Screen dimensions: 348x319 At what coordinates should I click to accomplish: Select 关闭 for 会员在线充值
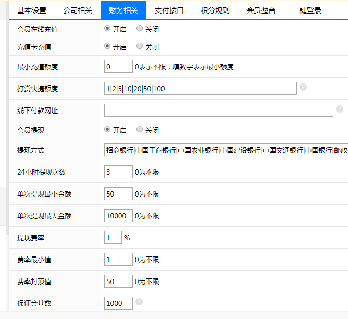coord(140,29)
